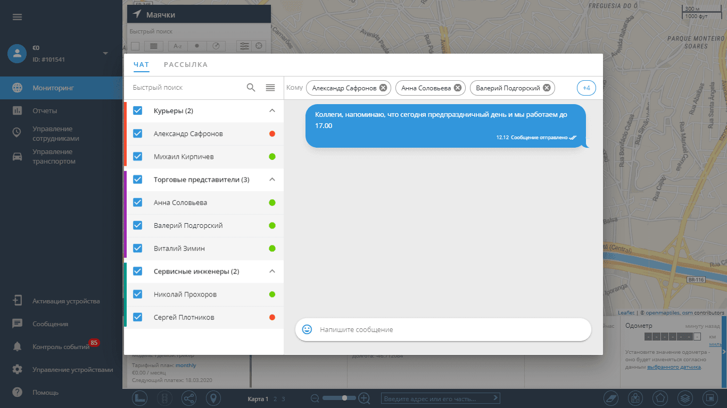Click the fullscreen window icon
Image resolution: width=727 pixels, height=408 pixels.
coord(709,398)
